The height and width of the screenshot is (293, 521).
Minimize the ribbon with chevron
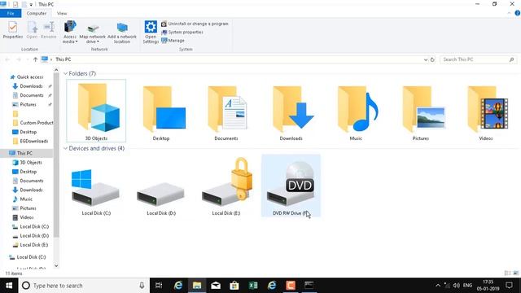(x=509, y=13)
